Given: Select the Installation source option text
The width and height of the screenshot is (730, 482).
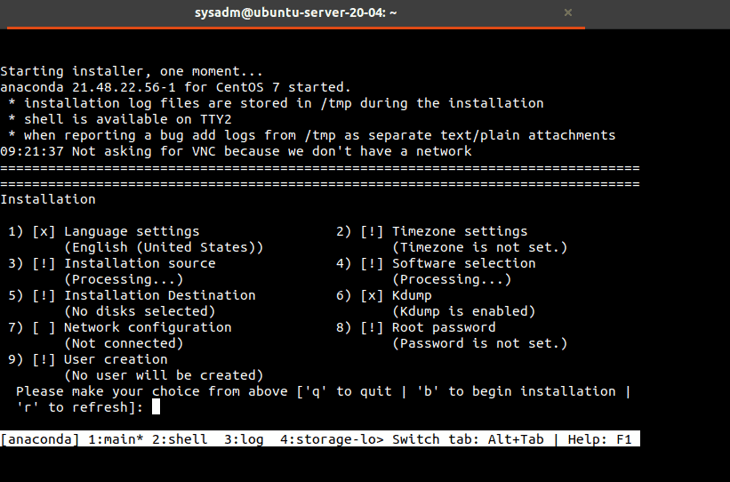Looking at the screenshot, I should tap(140, 263).
